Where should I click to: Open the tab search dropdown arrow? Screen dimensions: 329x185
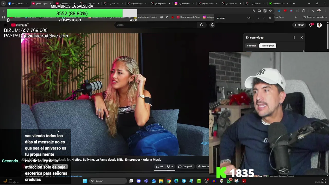3,4
